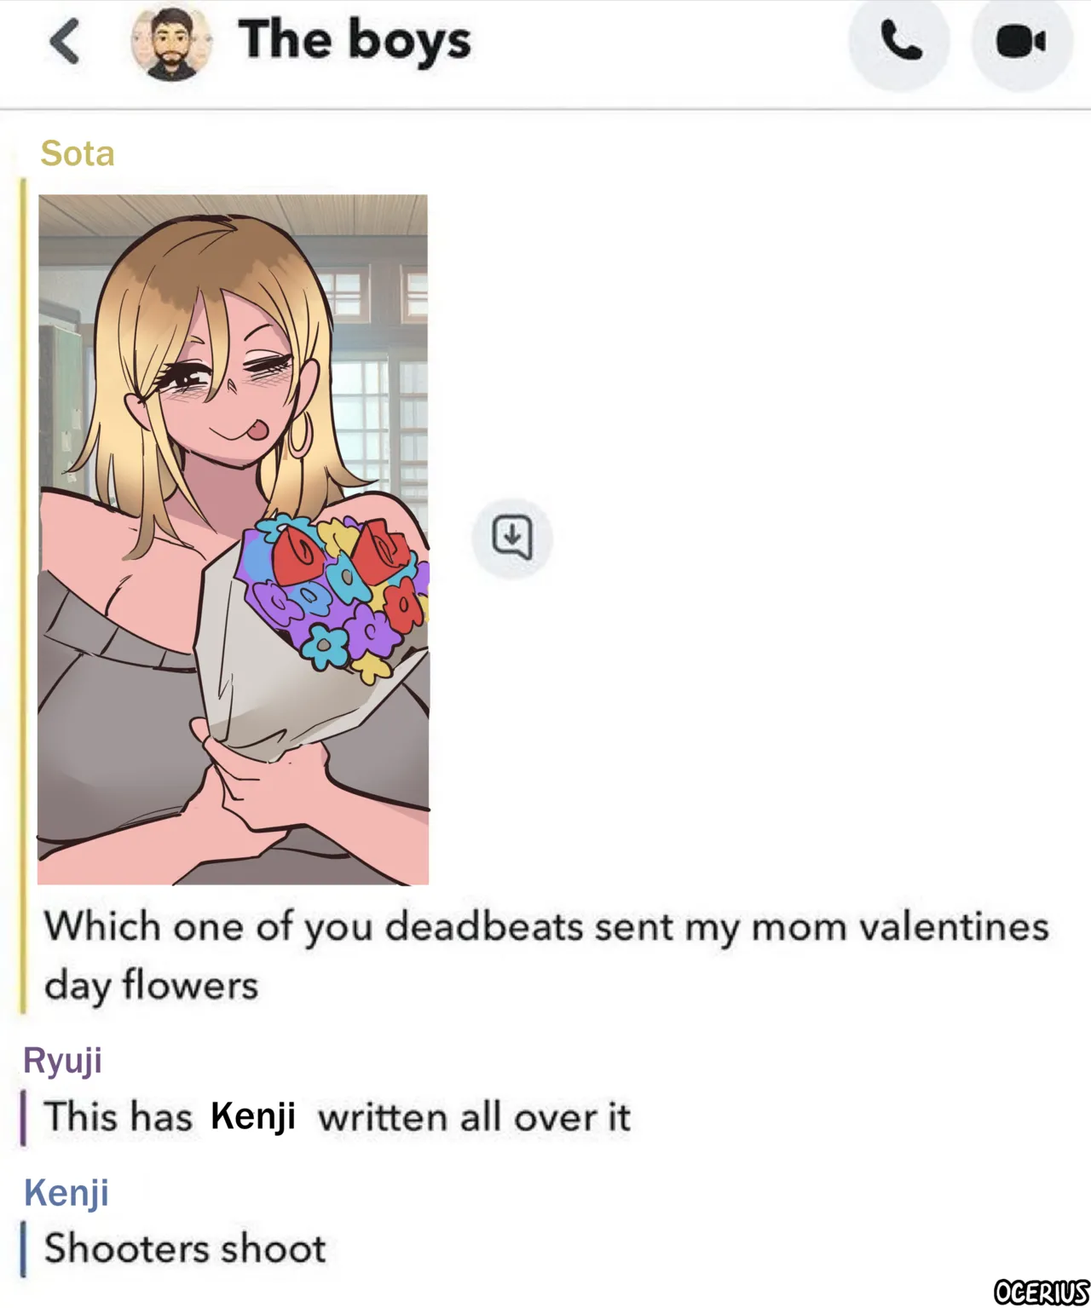Select the "Shooters shoot" message
Image resolution: width=1091 pixels, height=1308 pixels.
[185, 1248]
